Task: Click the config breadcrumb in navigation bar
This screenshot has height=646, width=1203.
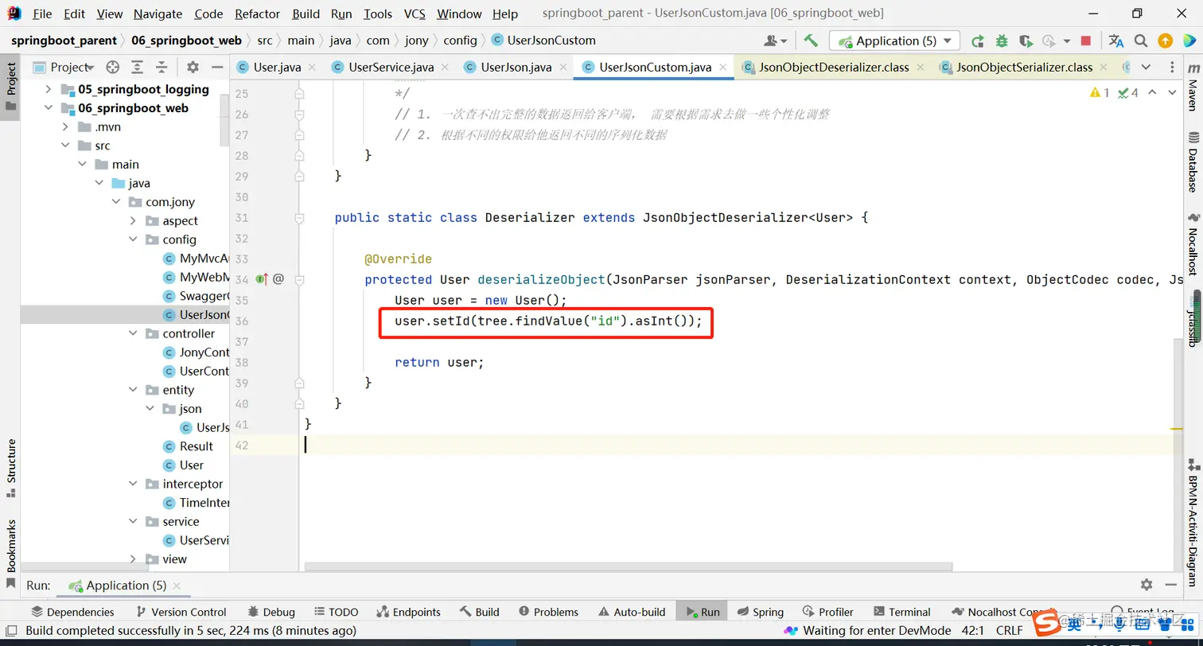Action: click(x=460, y=41)
